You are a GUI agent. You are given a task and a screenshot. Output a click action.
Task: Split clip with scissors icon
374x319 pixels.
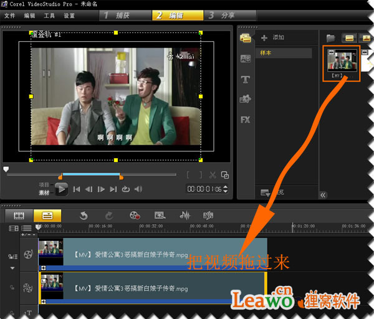(213, 175)
